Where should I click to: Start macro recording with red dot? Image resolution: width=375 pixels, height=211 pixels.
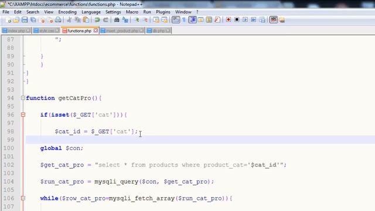(229, 20)
